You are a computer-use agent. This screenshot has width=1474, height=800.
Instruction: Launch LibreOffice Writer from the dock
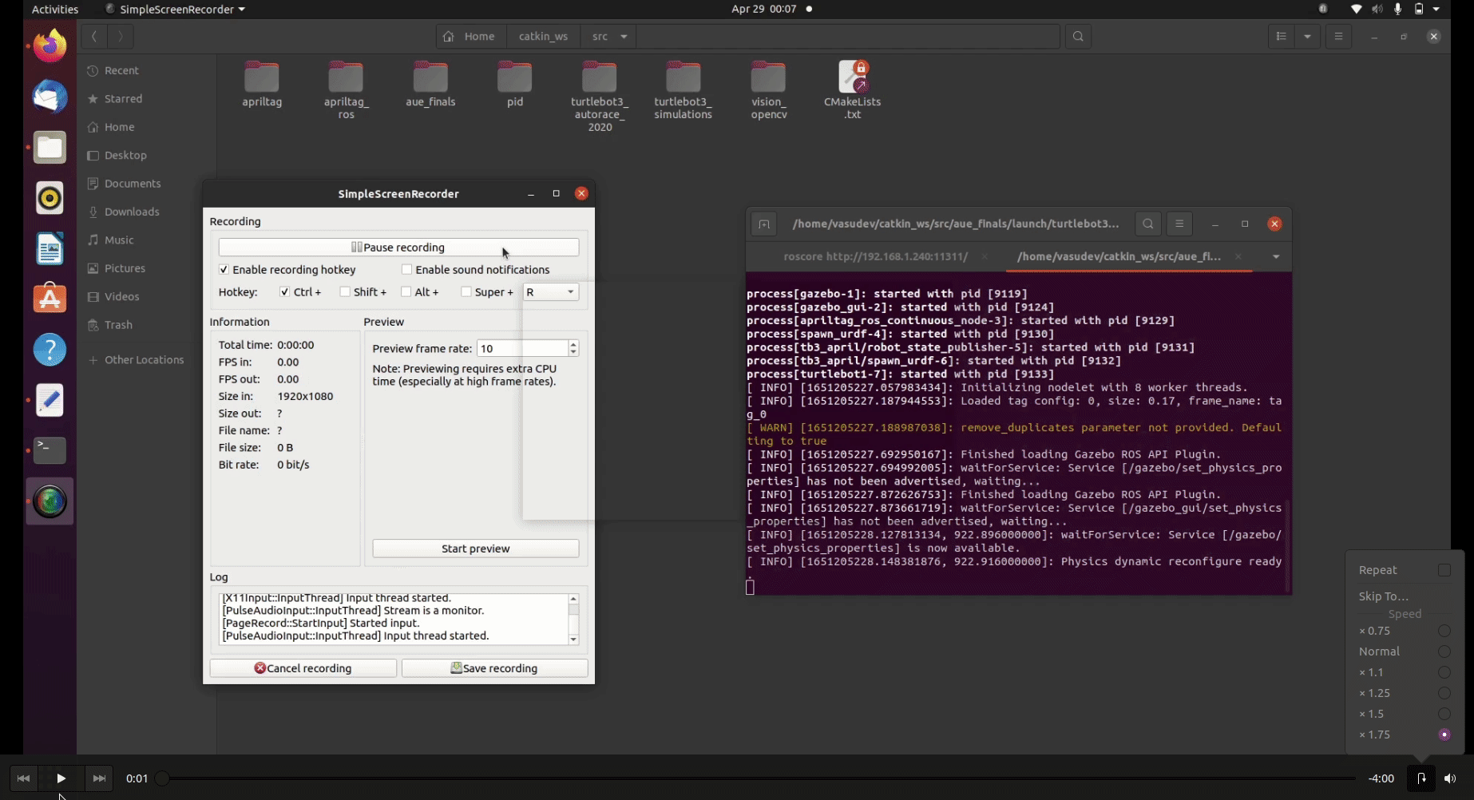coord(50,249)
